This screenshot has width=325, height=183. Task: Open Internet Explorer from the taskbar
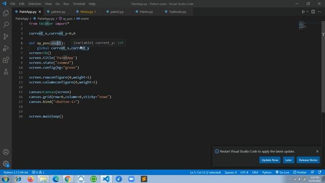pos(18,179)
